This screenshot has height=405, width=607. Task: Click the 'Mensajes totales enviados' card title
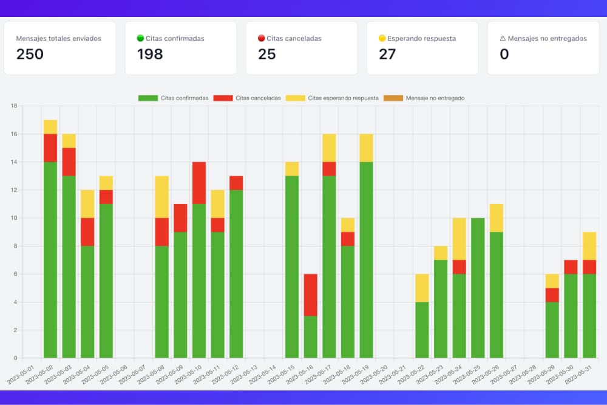tap(58, 38)
